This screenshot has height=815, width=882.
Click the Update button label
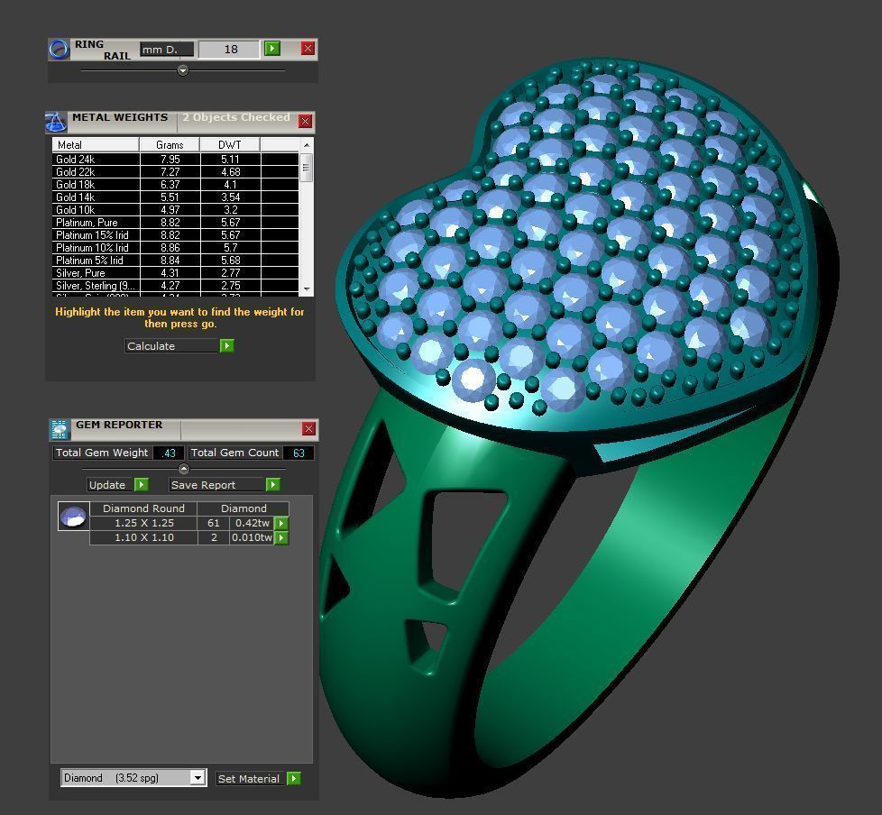110,485
